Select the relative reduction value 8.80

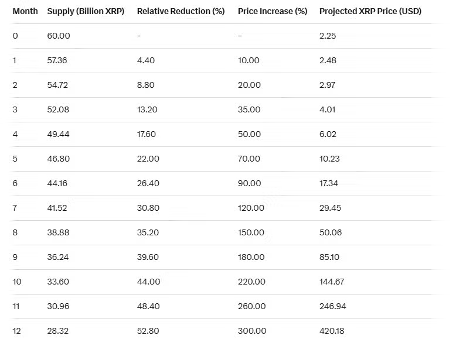146,85
